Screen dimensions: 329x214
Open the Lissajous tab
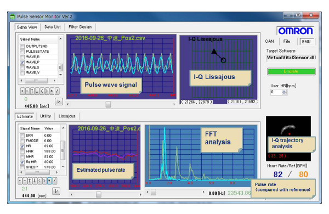(67, 116)
